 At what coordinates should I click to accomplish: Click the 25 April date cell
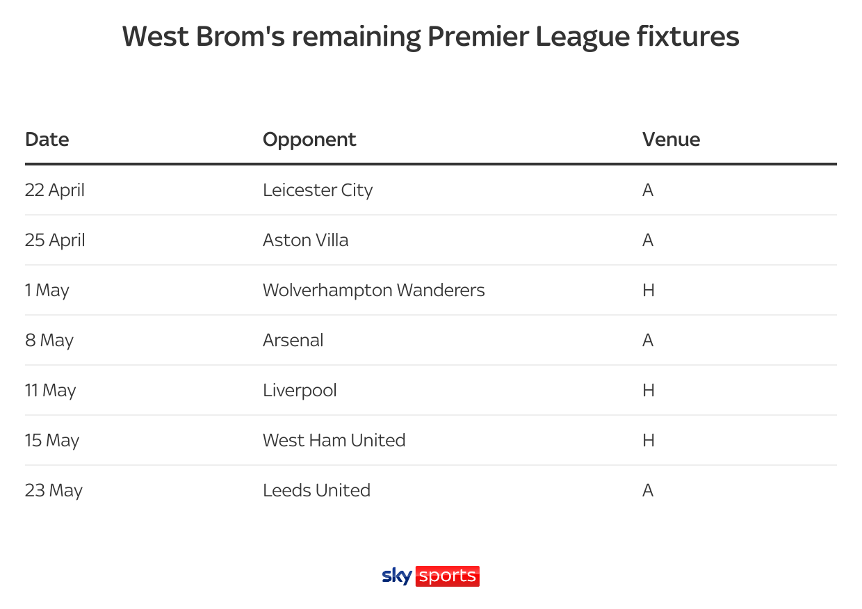point(55,240)
